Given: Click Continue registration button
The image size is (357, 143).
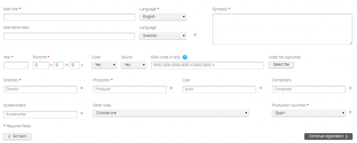Looking at the screenshot, I should click(328, 136).
